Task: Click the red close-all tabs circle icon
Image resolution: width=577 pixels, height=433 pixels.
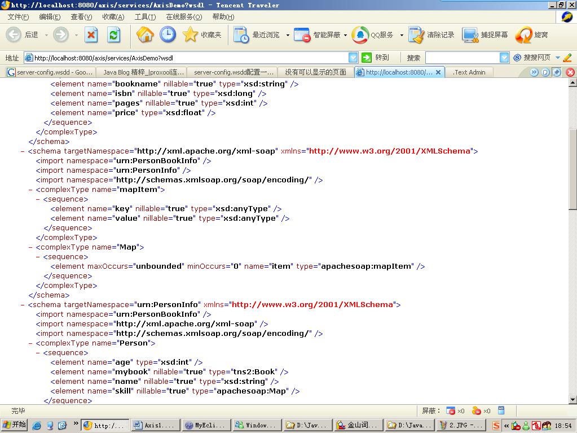Action: click(570, 72)
